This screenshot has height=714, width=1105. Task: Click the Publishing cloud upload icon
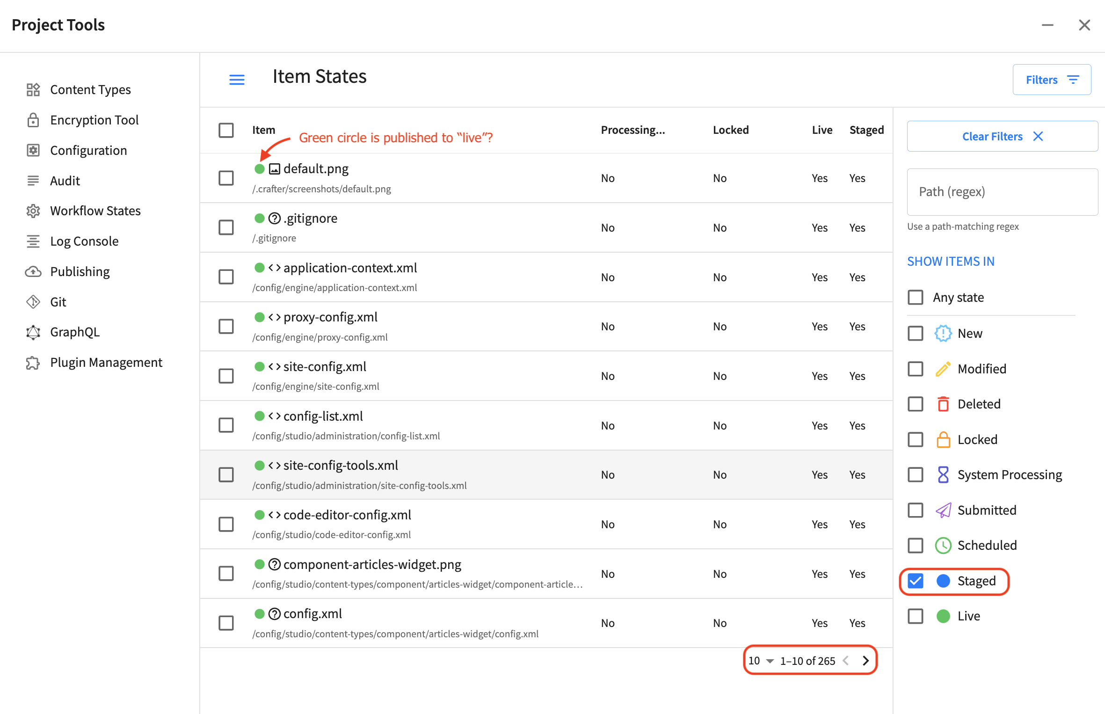pos(33,271)
